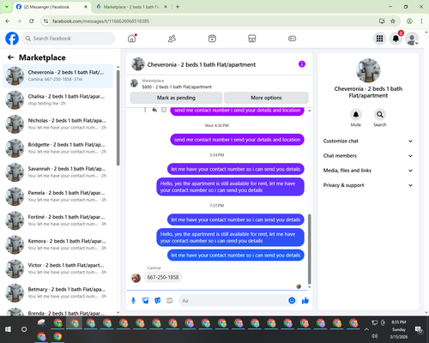This screenshot has height=343, width=429.
Task: Switch to the Messenger Facebook tab
Action: (x=51, y=7)
